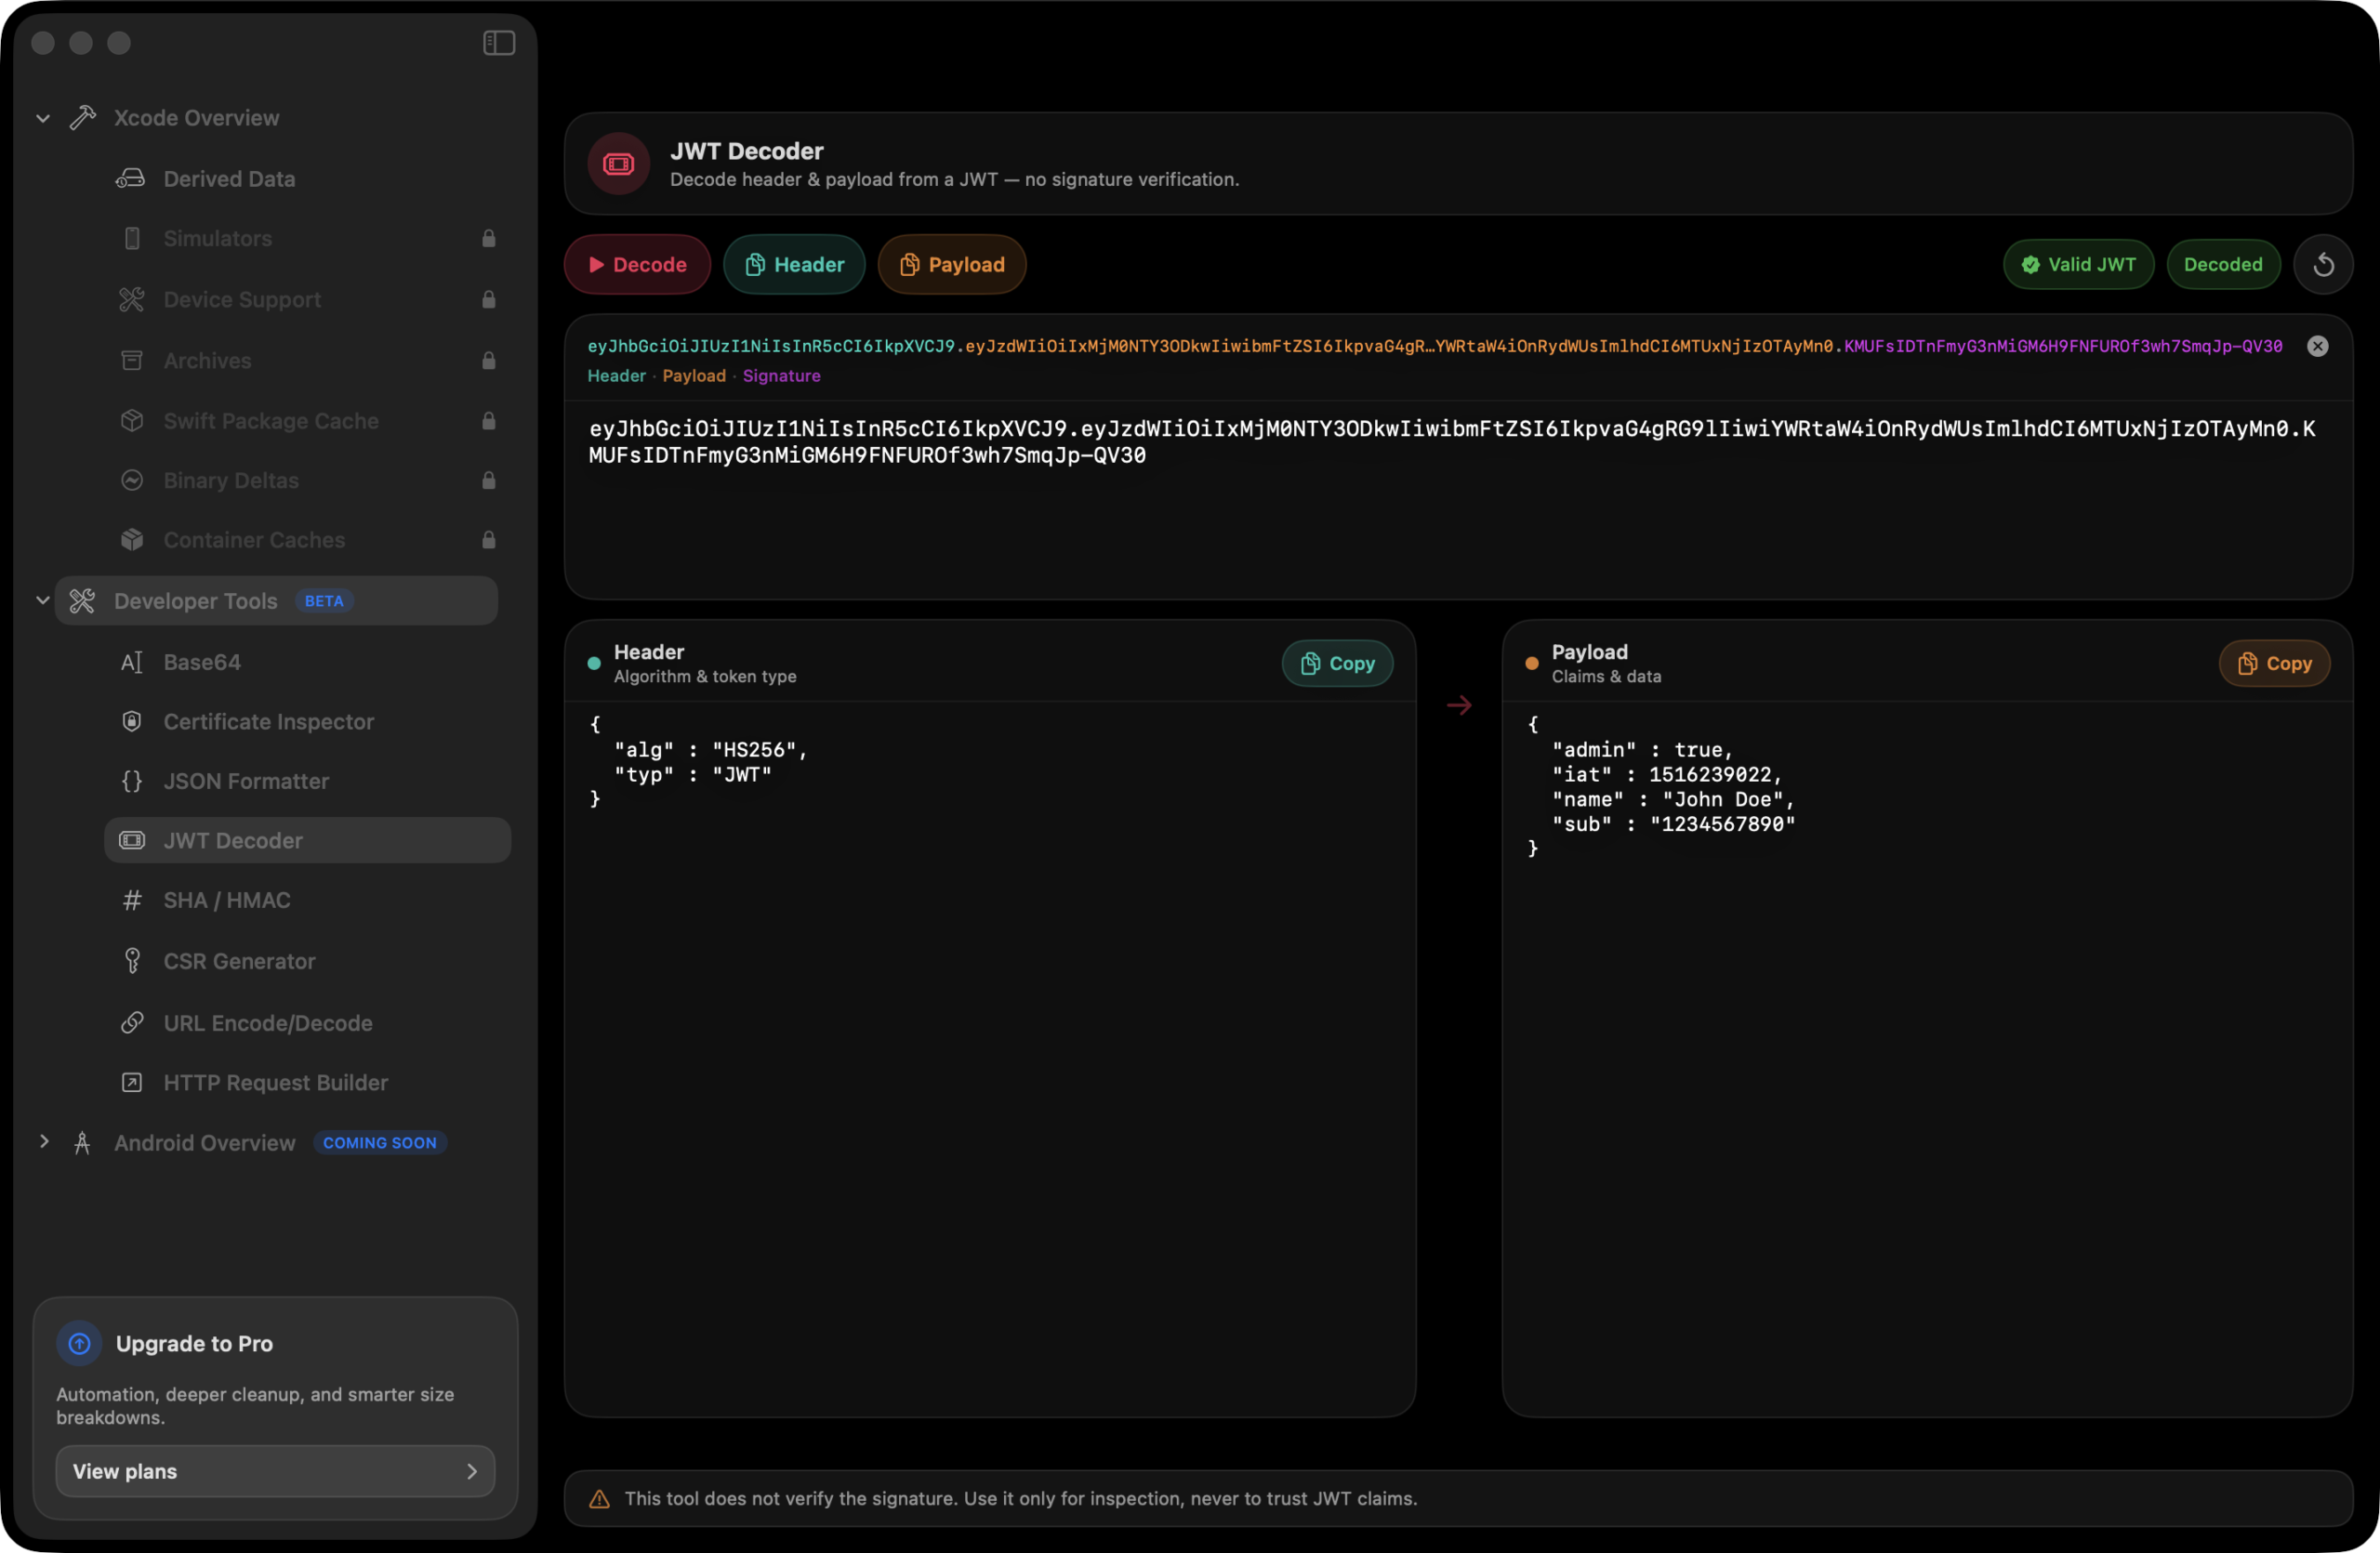Open the JSON Formatter tool
The height and width of the screenshot is (1553, 2380).
245,781
